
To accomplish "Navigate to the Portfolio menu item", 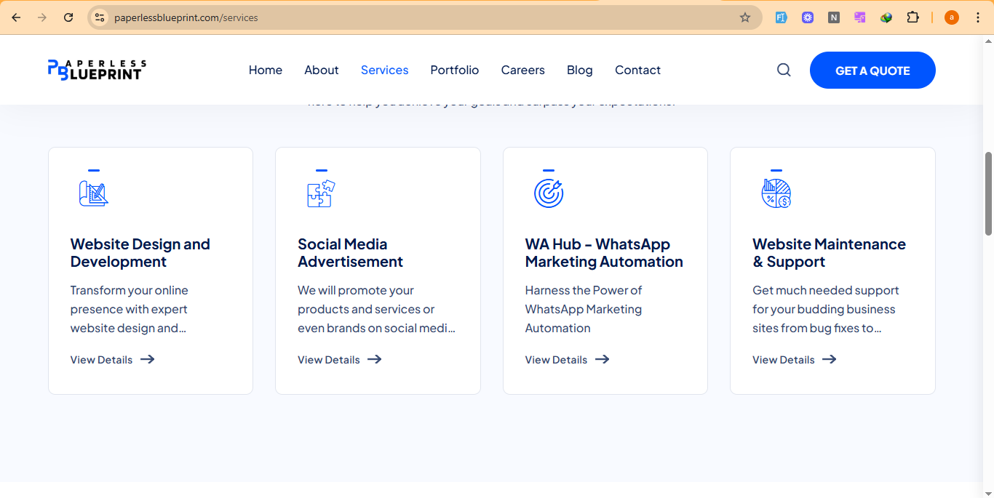I will 454,70.
